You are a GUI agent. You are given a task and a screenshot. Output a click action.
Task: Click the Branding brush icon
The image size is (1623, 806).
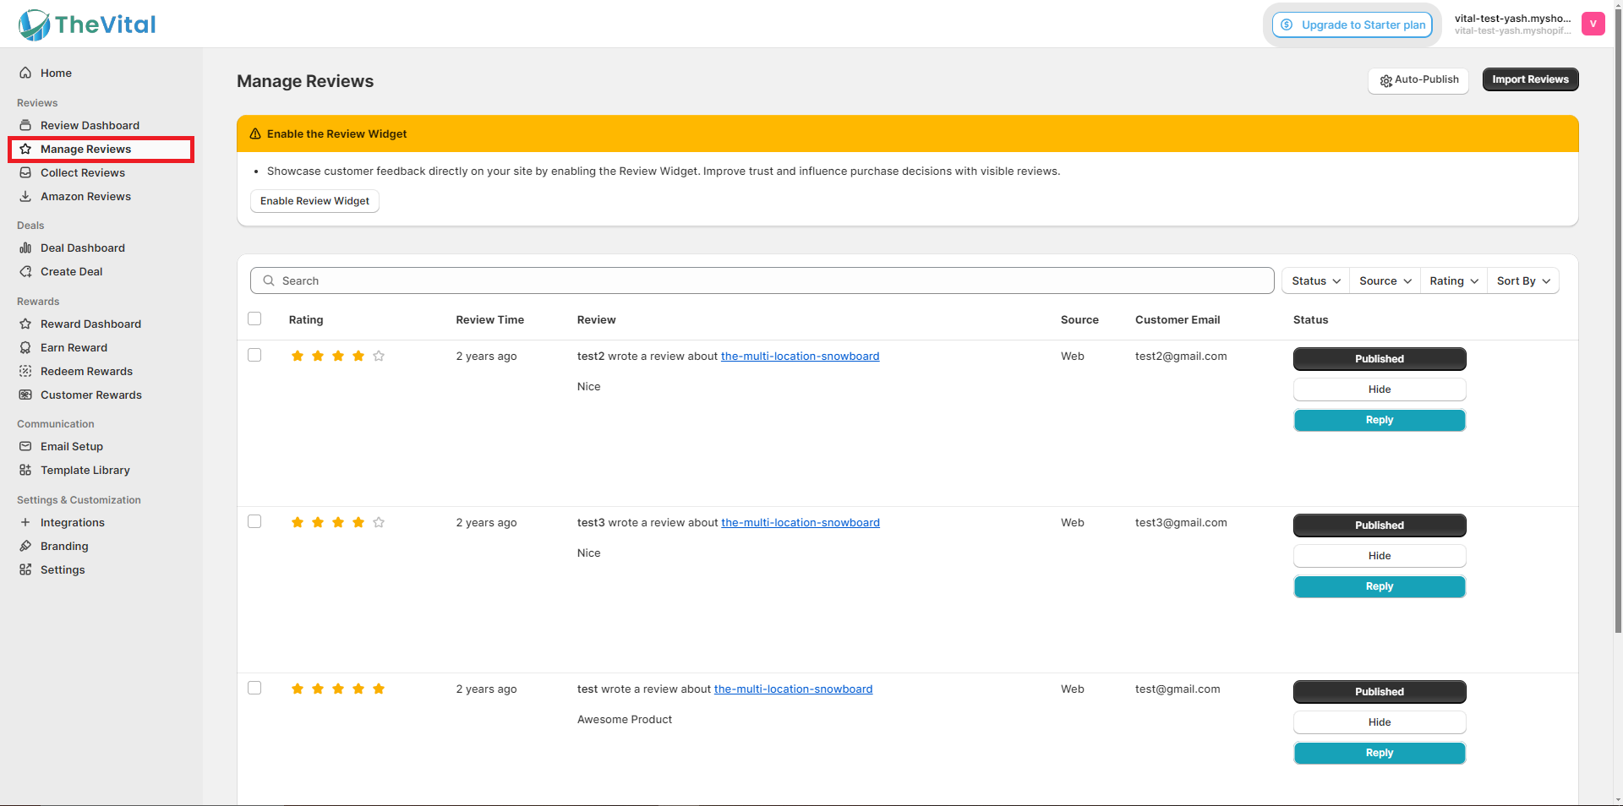[x=25, y=546]
